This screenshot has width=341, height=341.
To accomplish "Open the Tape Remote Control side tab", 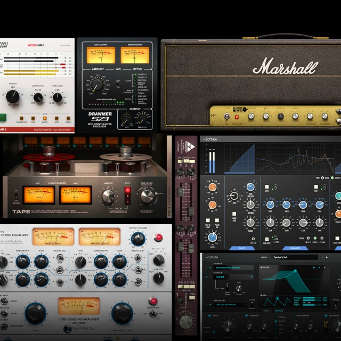I will (169, 177).
